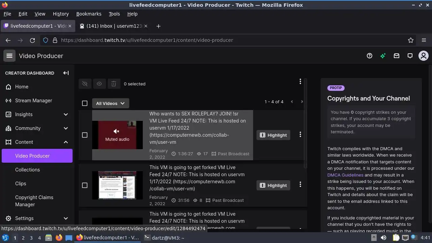Click the delete trash can icon
The height and width of the screenshot is (243, 432).
(x=114, y=84)
